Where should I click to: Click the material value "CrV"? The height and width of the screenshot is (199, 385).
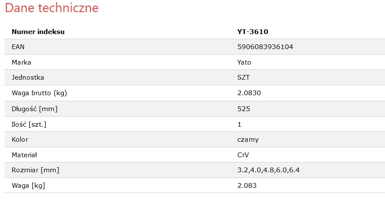tap(243, 155)
